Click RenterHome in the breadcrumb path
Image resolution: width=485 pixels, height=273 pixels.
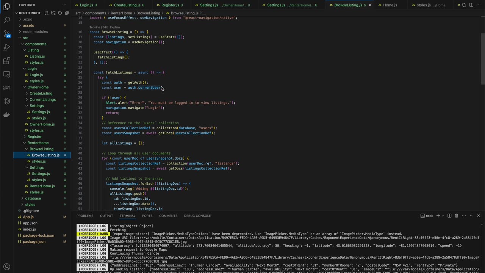121,13
